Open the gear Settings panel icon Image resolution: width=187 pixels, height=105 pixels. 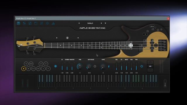(x=47, y=23)
